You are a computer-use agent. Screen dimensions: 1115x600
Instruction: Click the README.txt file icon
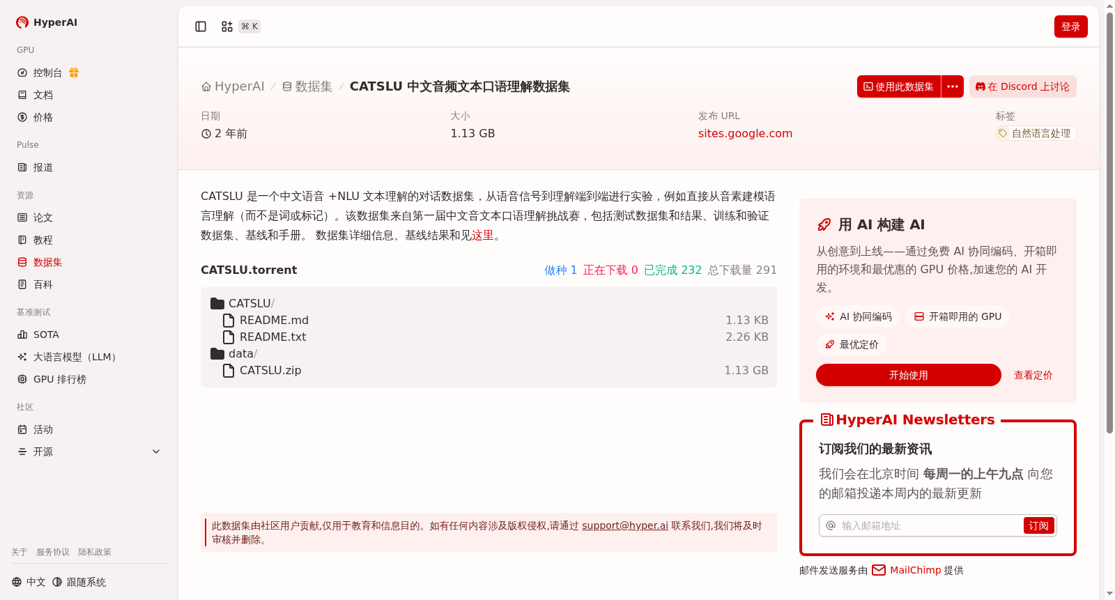click(228, 337)
